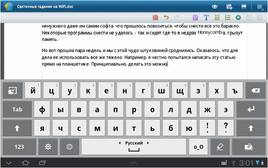Tap the question mark key

pos(226,128)
